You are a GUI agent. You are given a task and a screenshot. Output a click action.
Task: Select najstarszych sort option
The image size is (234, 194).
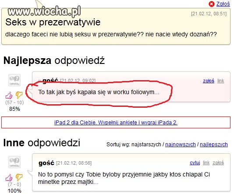(x=146, y=145)
